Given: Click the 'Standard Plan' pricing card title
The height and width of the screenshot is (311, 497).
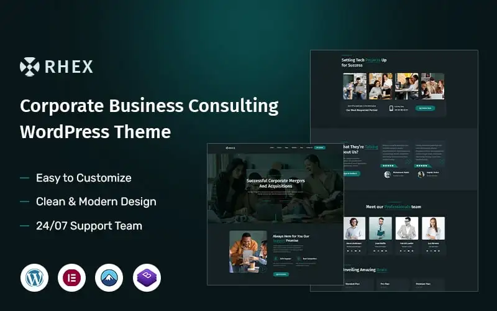Looking at the screenshot, I should click(x=352, y=284).
